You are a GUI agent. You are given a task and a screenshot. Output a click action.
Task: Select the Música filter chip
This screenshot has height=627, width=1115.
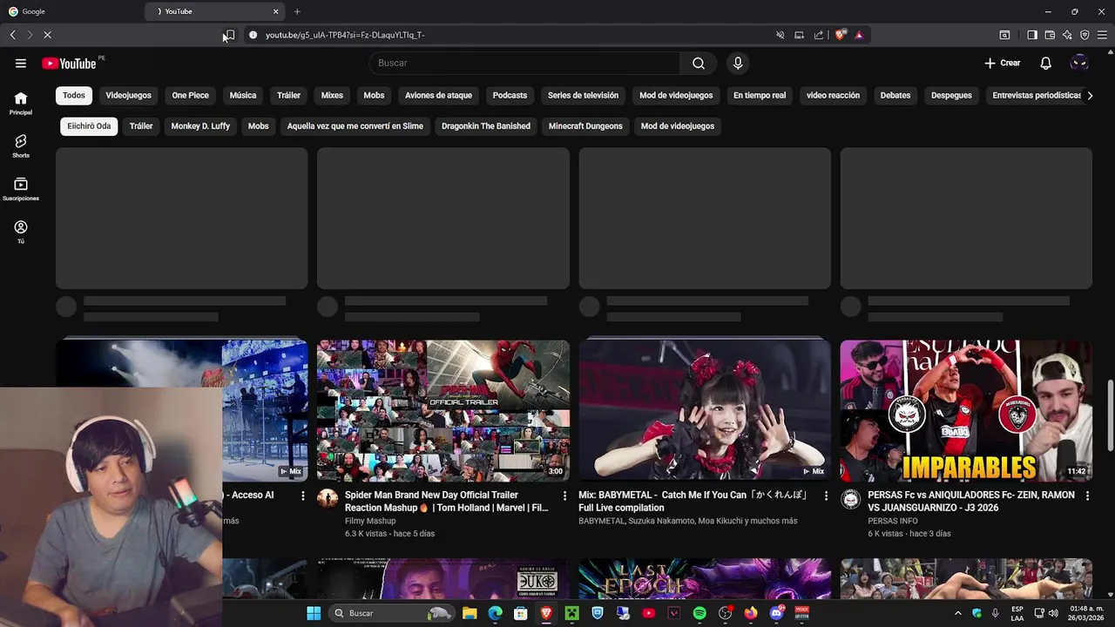243,95
